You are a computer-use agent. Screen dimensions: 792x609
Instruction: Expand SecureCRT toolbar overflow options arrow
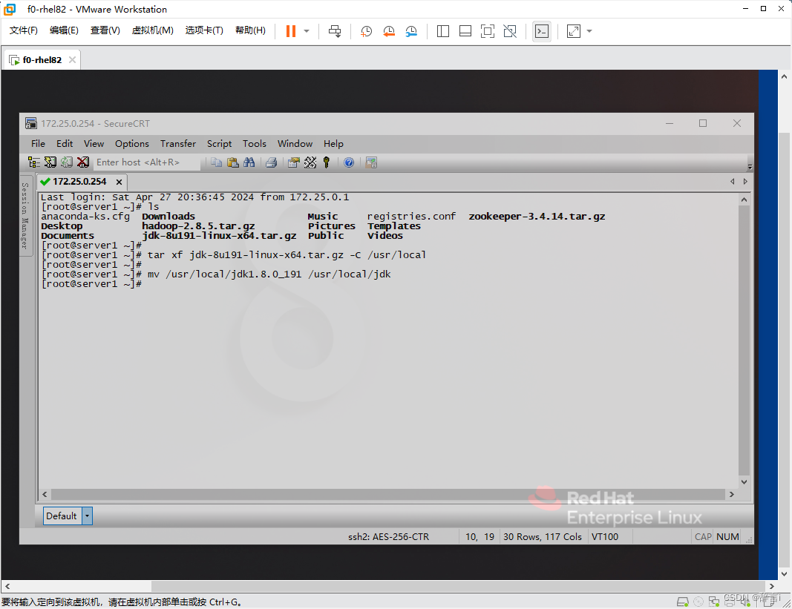(750, 166)
